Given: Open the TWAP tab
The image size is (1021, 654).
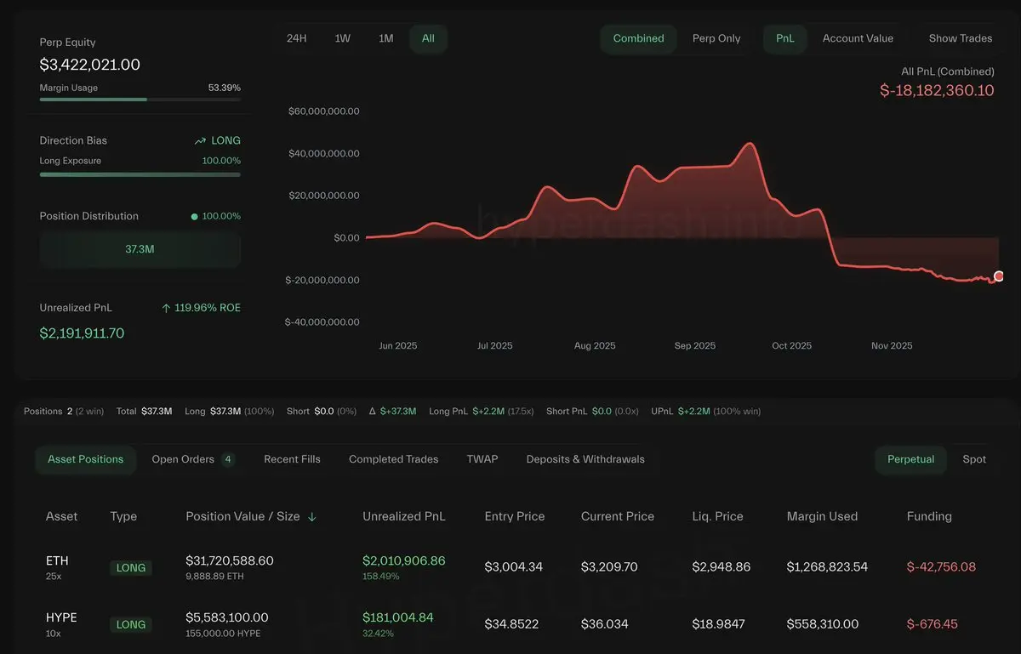Looking at the screenshot, I should [x=482, y=459].
